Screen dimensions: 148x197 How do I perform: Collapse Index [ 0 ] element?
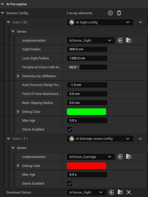point(8,22)
